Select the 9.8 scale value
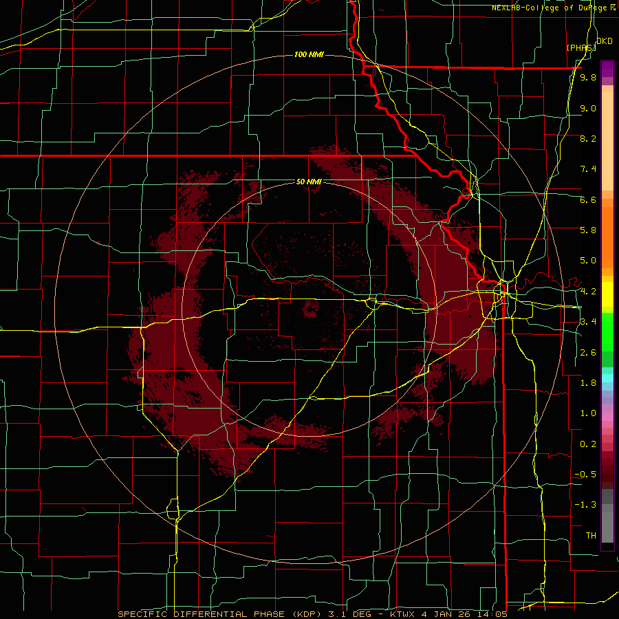619x619 pixels. [x=588, y=78]
